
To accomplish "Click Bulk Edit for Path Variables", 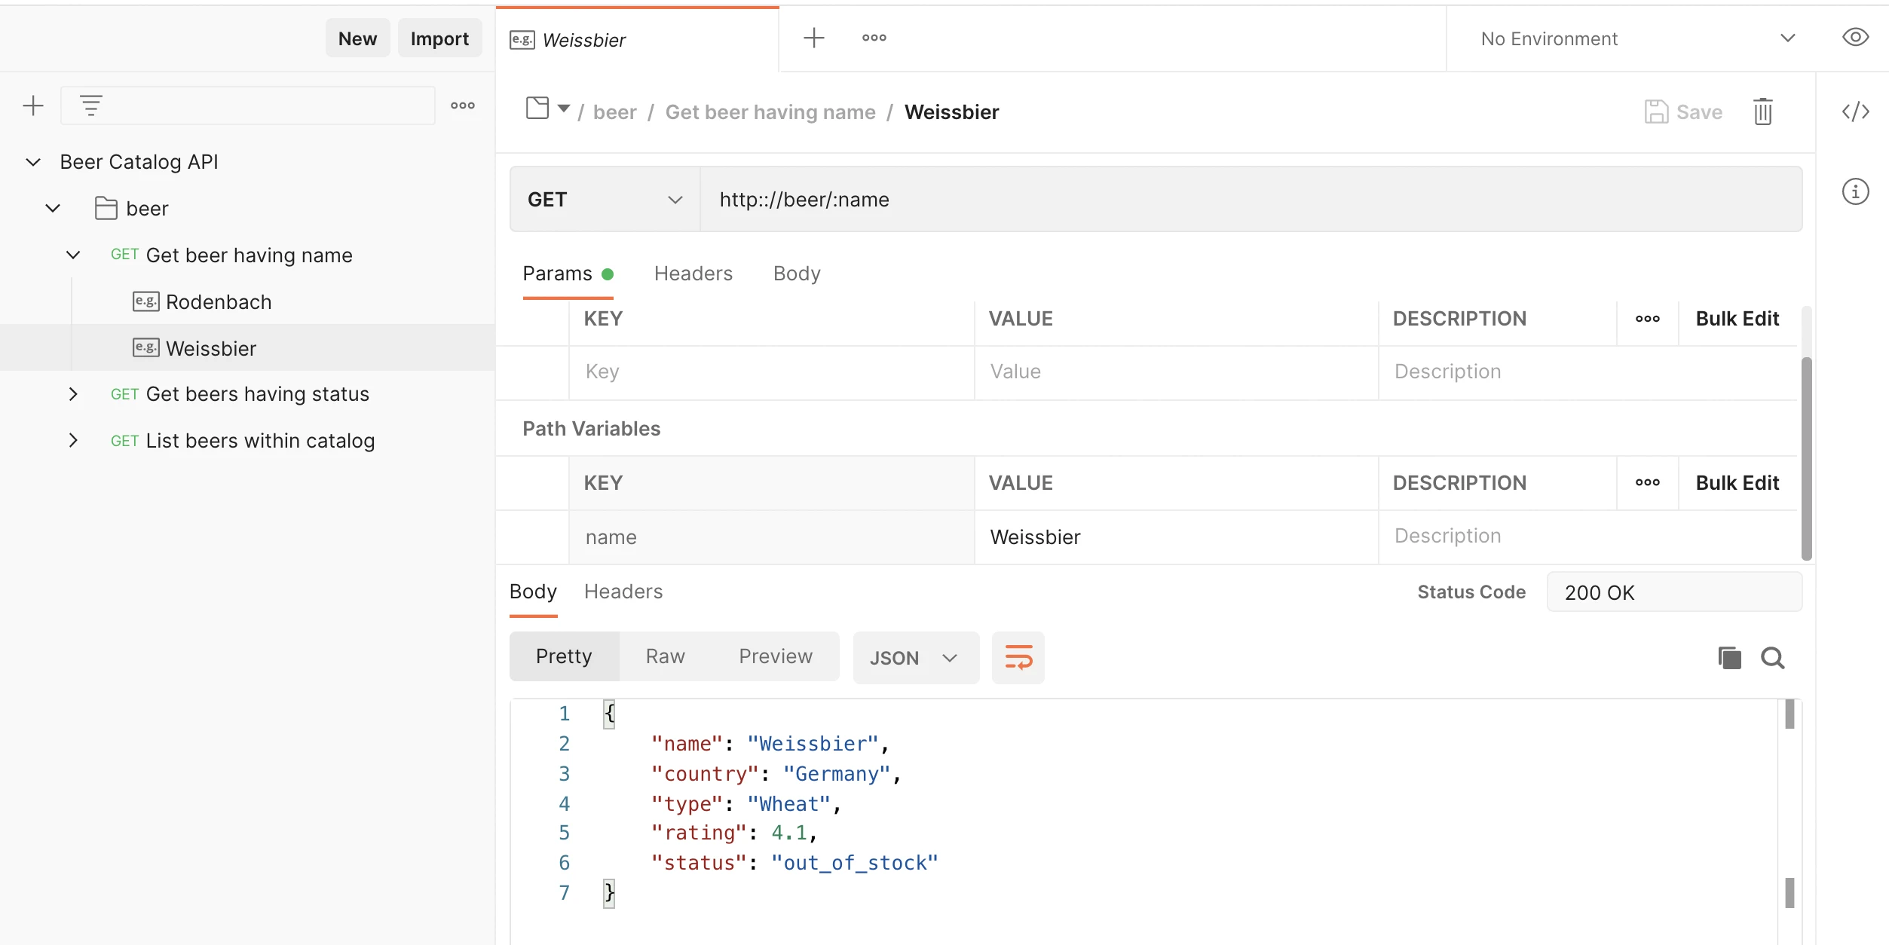I will pos(1737,483).
